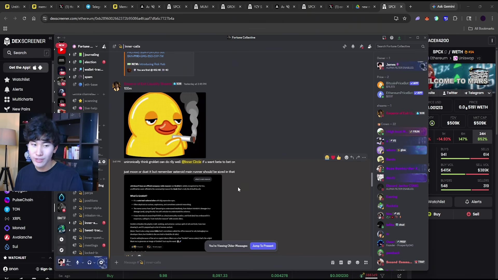Click Sign-in in DexScreener sidebar

point(44,269)
